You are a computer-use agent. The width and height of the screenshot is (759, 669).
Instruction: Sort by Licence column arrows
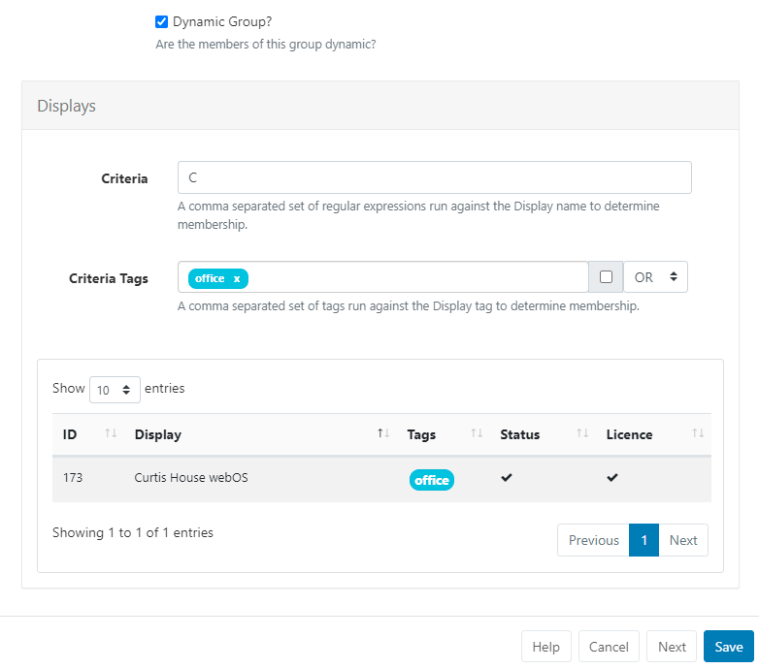pyautogui.click(x=698, y=434)
